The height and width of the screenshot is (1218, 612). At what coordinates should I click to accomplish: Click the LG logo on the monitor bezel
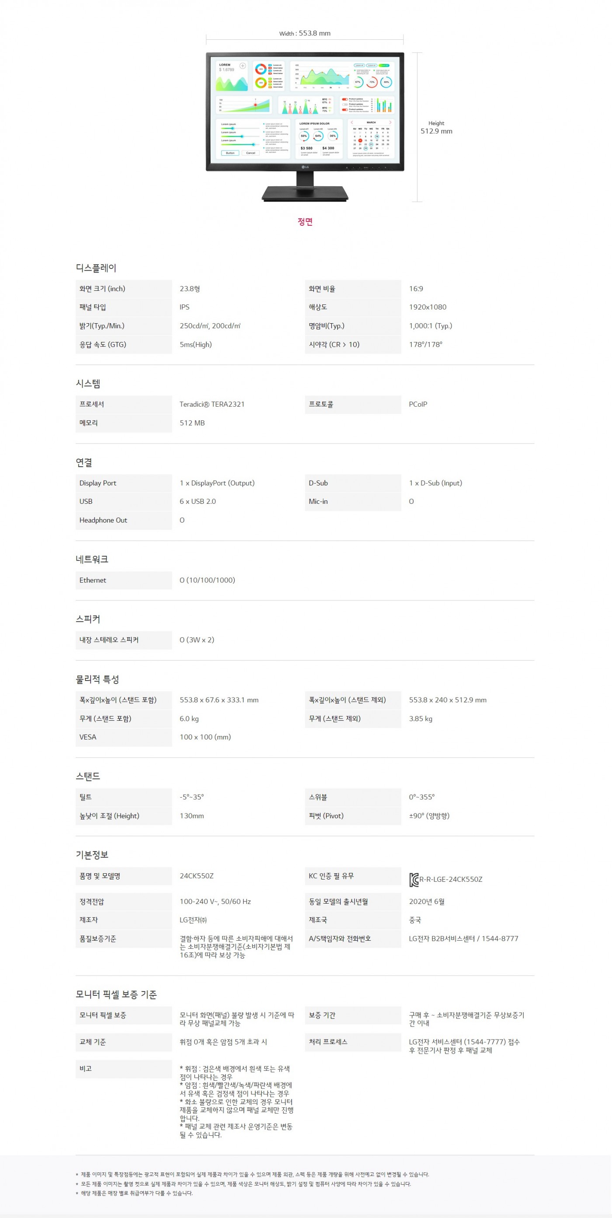coord(305,167)
